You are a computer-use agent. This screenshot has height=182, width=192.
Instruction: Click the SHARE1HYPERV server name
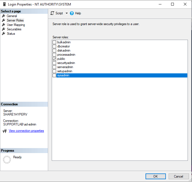tap(15, 114)
